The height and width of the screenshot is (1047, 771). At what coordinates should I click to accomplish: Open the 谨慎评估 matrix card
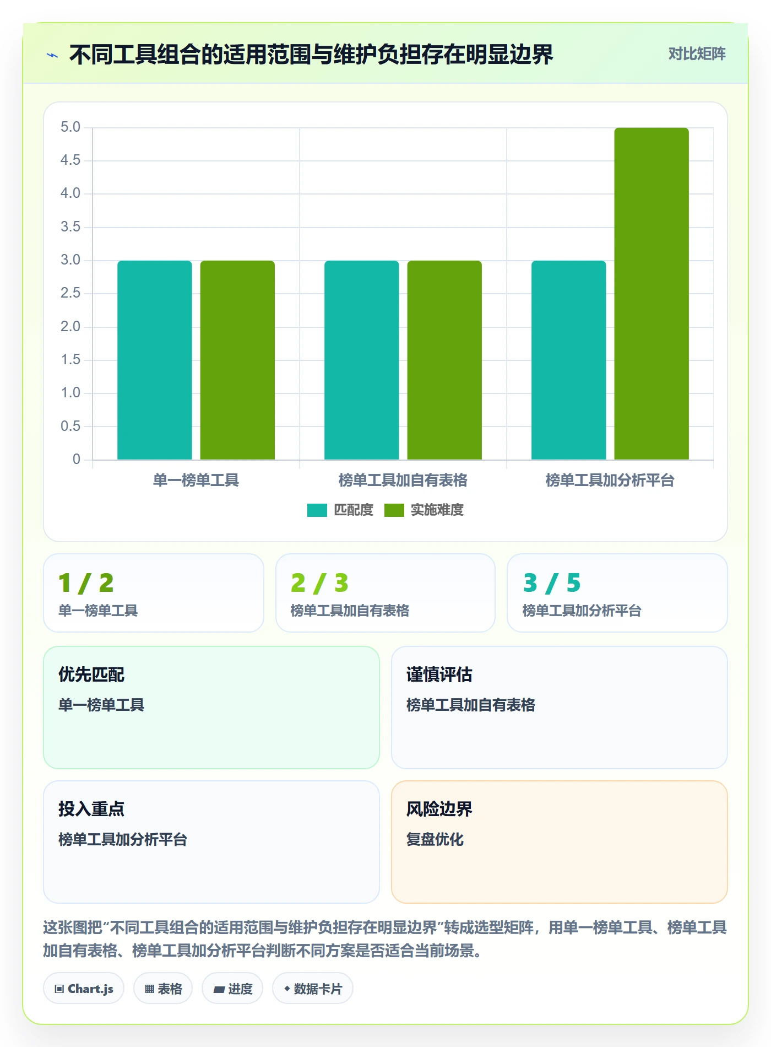[560, 708]
